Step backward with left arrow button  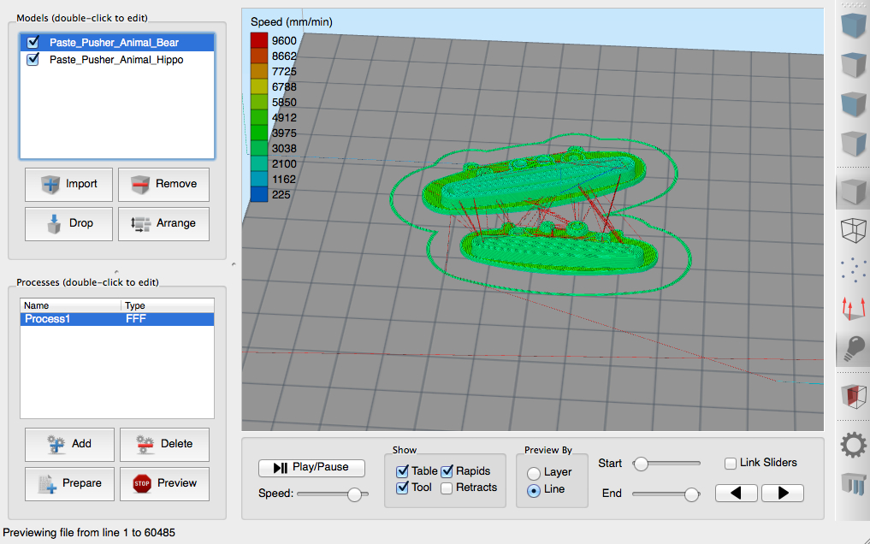click(x=737, y=493)
